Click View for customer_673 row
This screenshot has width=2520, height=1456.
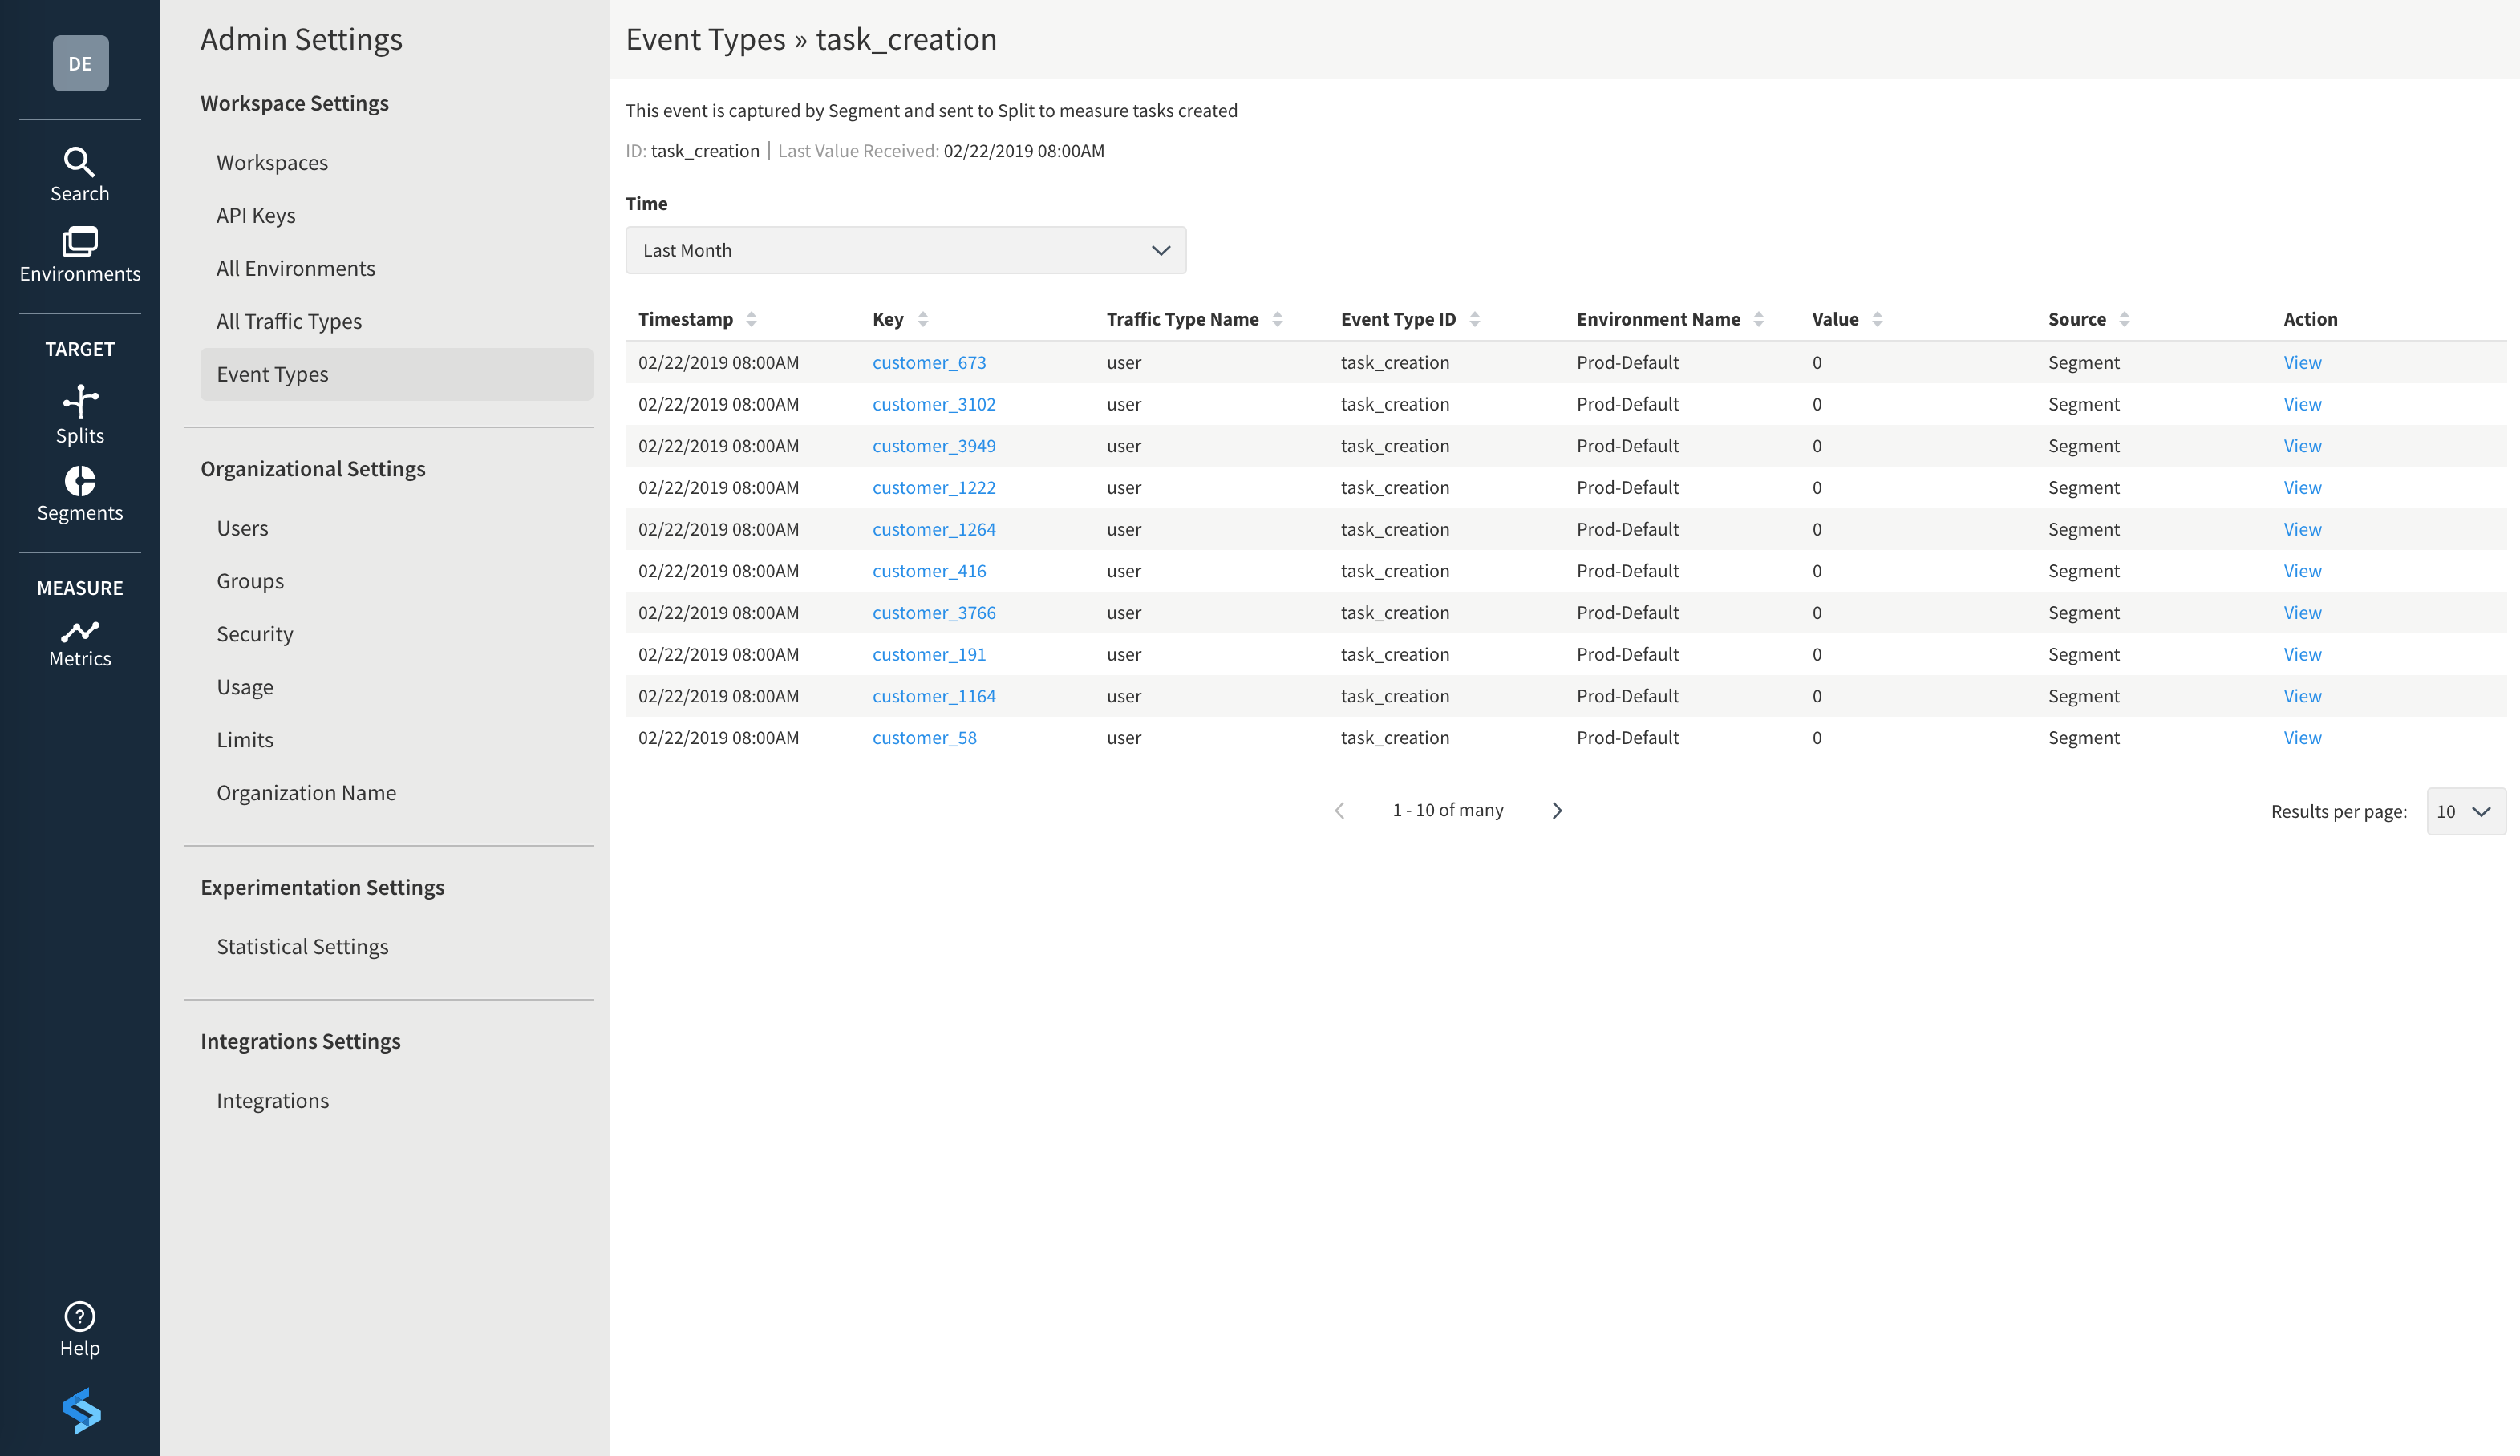click(2302, 362)
